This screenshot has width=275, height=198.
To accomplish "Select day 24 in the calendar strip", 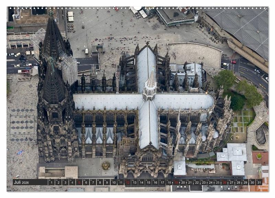I will click(x=211, y=182).
